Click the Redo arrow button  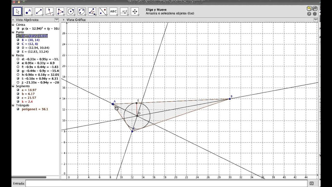(x=315, y=9)
